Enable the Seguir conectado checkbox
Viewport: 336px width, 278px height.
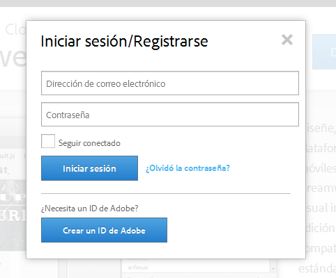tap(48, 141)
